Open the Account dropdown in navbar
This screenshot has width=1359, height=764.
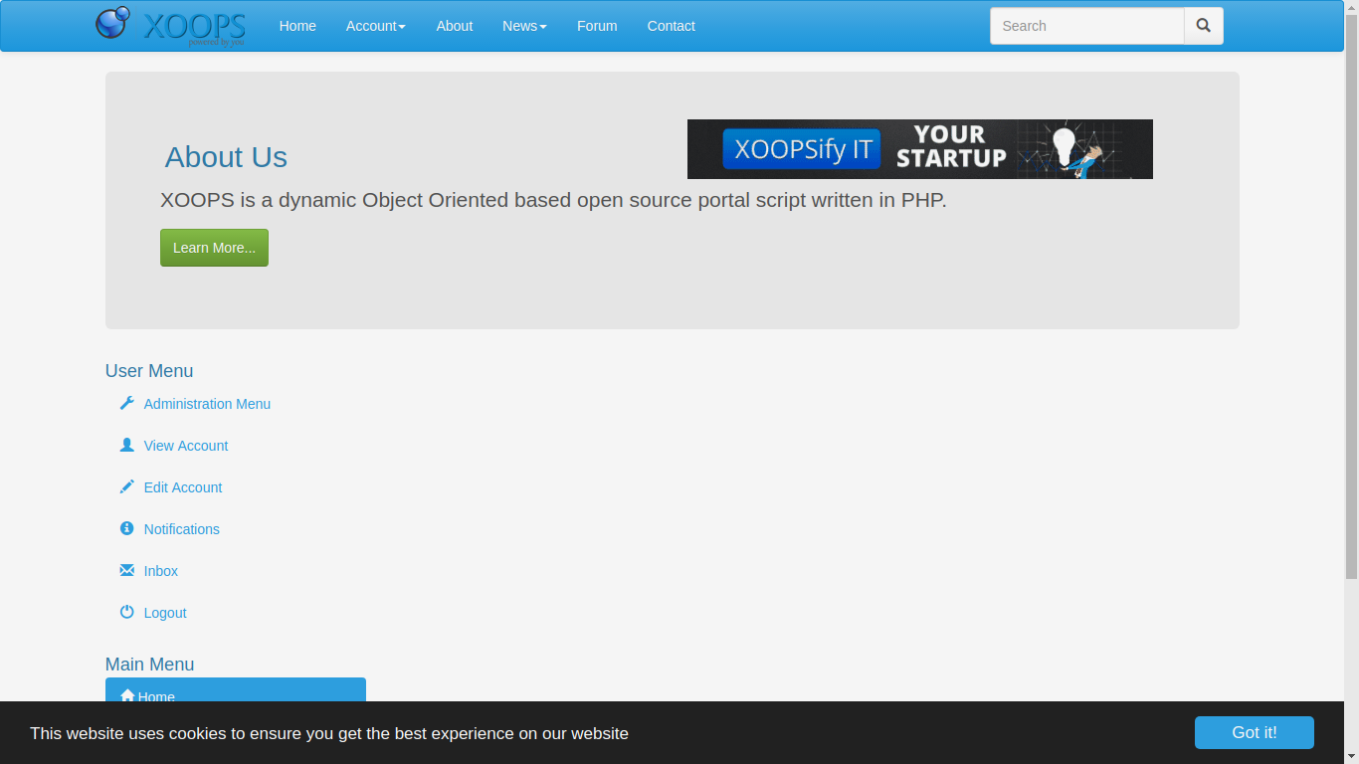coord(376,26)
